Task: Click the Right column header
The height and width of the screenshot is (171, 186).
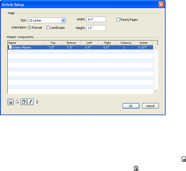Action: click(x=108, y=43)
